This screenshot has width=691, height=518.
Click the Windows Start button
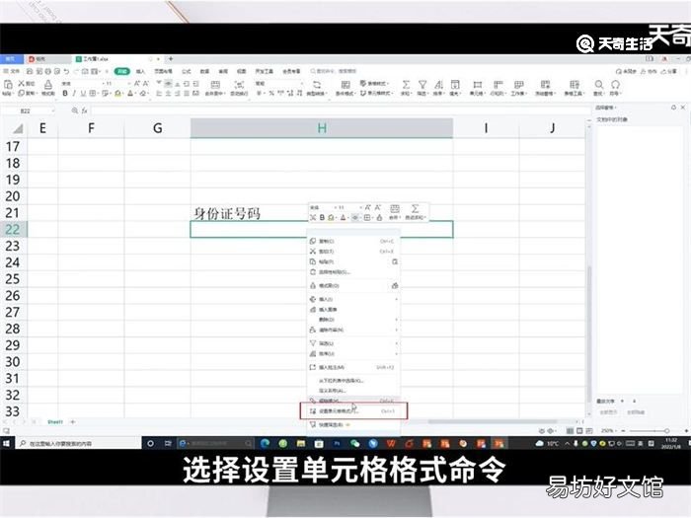pyautogui.click(x=7, y=443)
